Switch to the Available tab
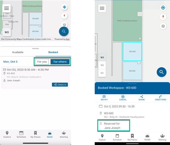This screenshot has width=170, height=145. pyautogui.click(x=18, y=52)
